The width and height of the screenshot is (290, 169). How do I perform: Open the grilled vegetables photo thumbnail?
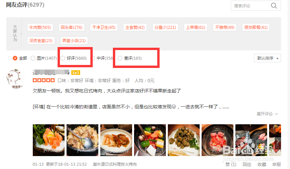point(150,140)
